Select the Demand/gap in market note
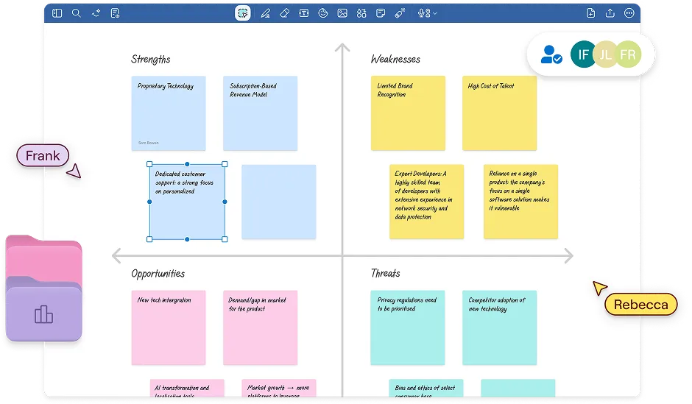 pos(261,327)
